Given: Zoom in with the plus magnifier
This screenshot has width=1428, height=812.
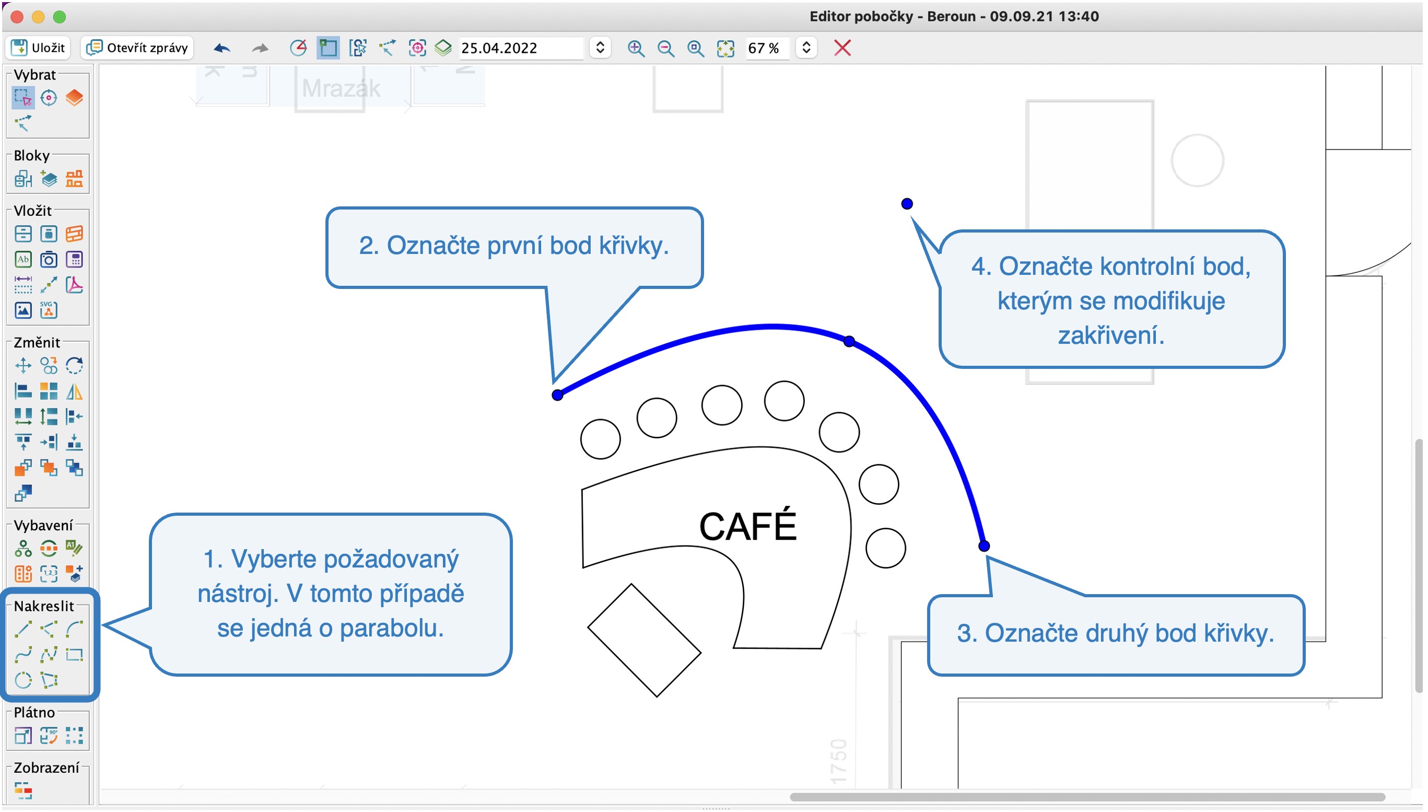Looking at the screenshot, I should pyautogui.click(x=636, y=49).
